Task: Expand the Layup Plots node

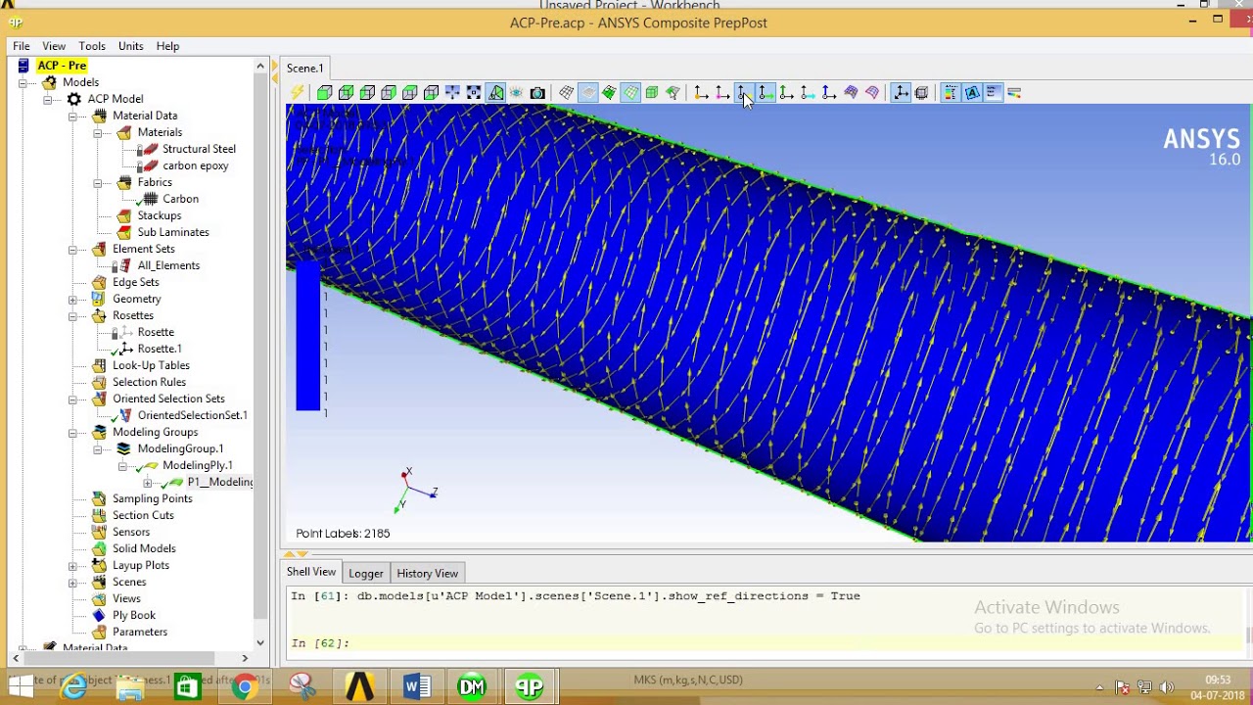Action: (x=72, y=565)
